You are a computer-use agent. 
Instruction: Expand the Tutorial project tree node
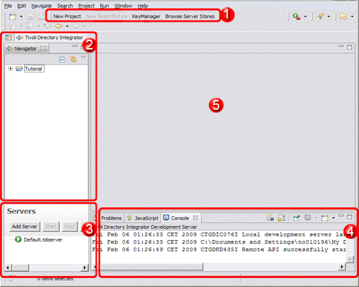pos(10,69)
